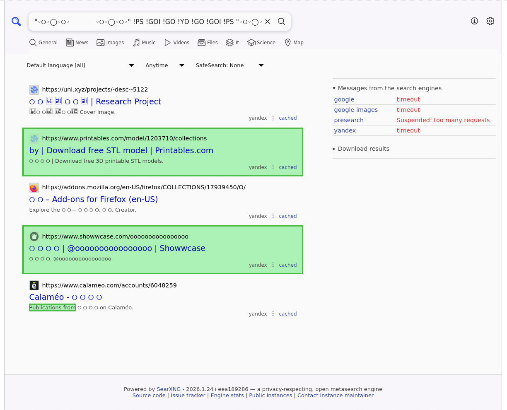Clear the search query with X icon

(268, 22)
